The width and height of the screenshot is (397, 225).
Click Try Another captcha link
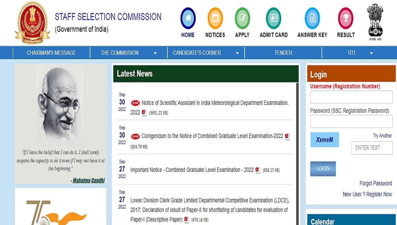coord(382,136)
